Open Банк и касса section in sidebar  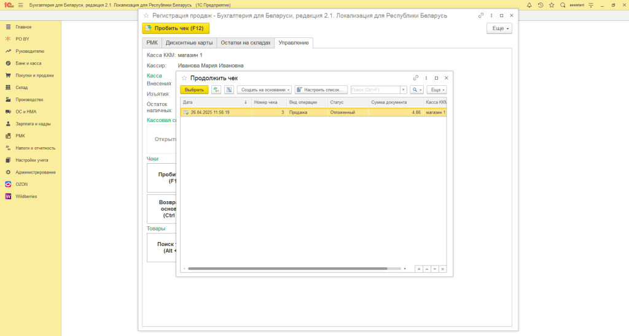[x=28, y=63]
